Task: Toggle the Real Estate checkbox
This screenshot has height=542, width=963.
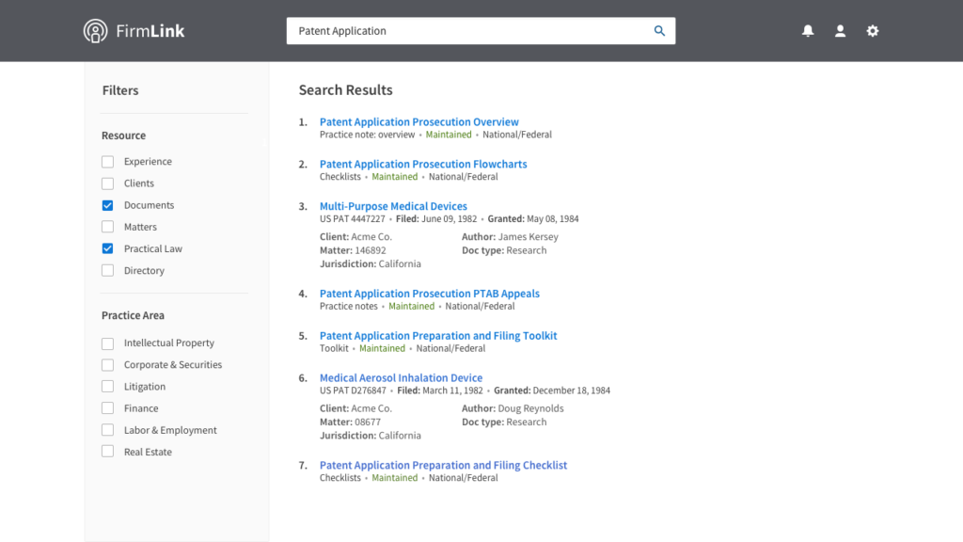Action: (108, 453)
